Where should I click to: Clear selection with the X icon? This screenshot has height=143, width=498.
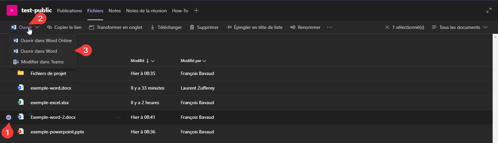[387, 27]
